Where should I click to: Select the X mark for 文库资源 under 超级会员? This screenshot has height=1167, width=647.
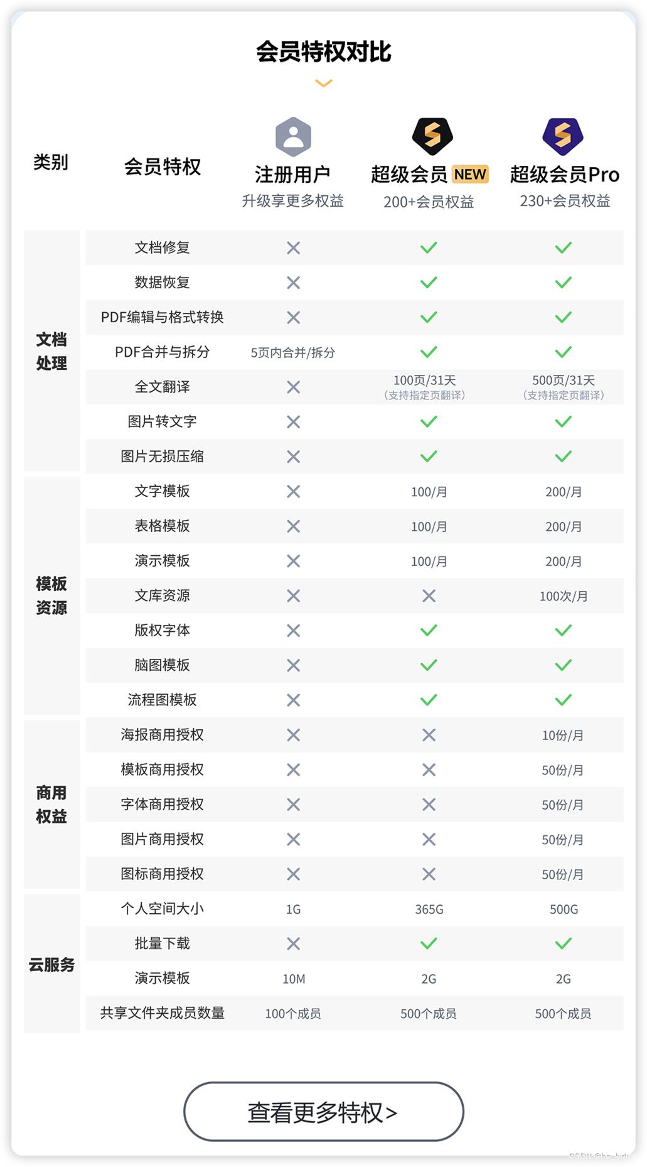tap(429, 595)
